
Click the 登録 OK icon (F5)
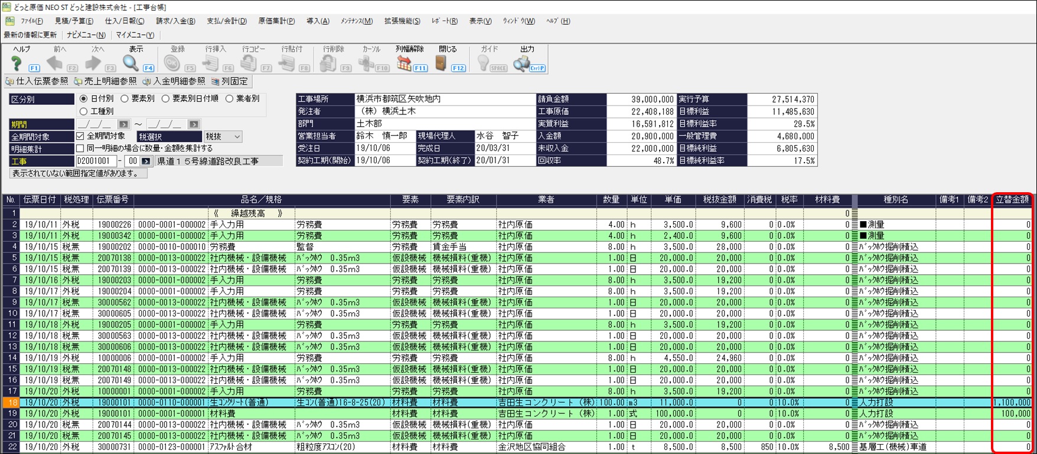tap(172, 63)
